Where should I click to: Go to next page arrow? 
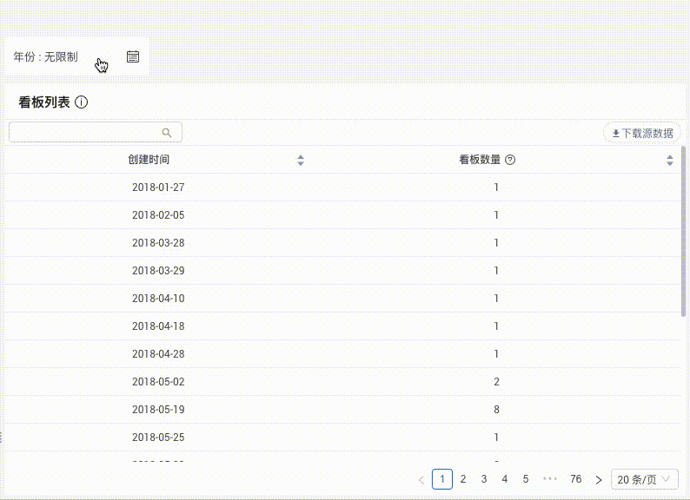pyautogui.click(x=598, y=479)
